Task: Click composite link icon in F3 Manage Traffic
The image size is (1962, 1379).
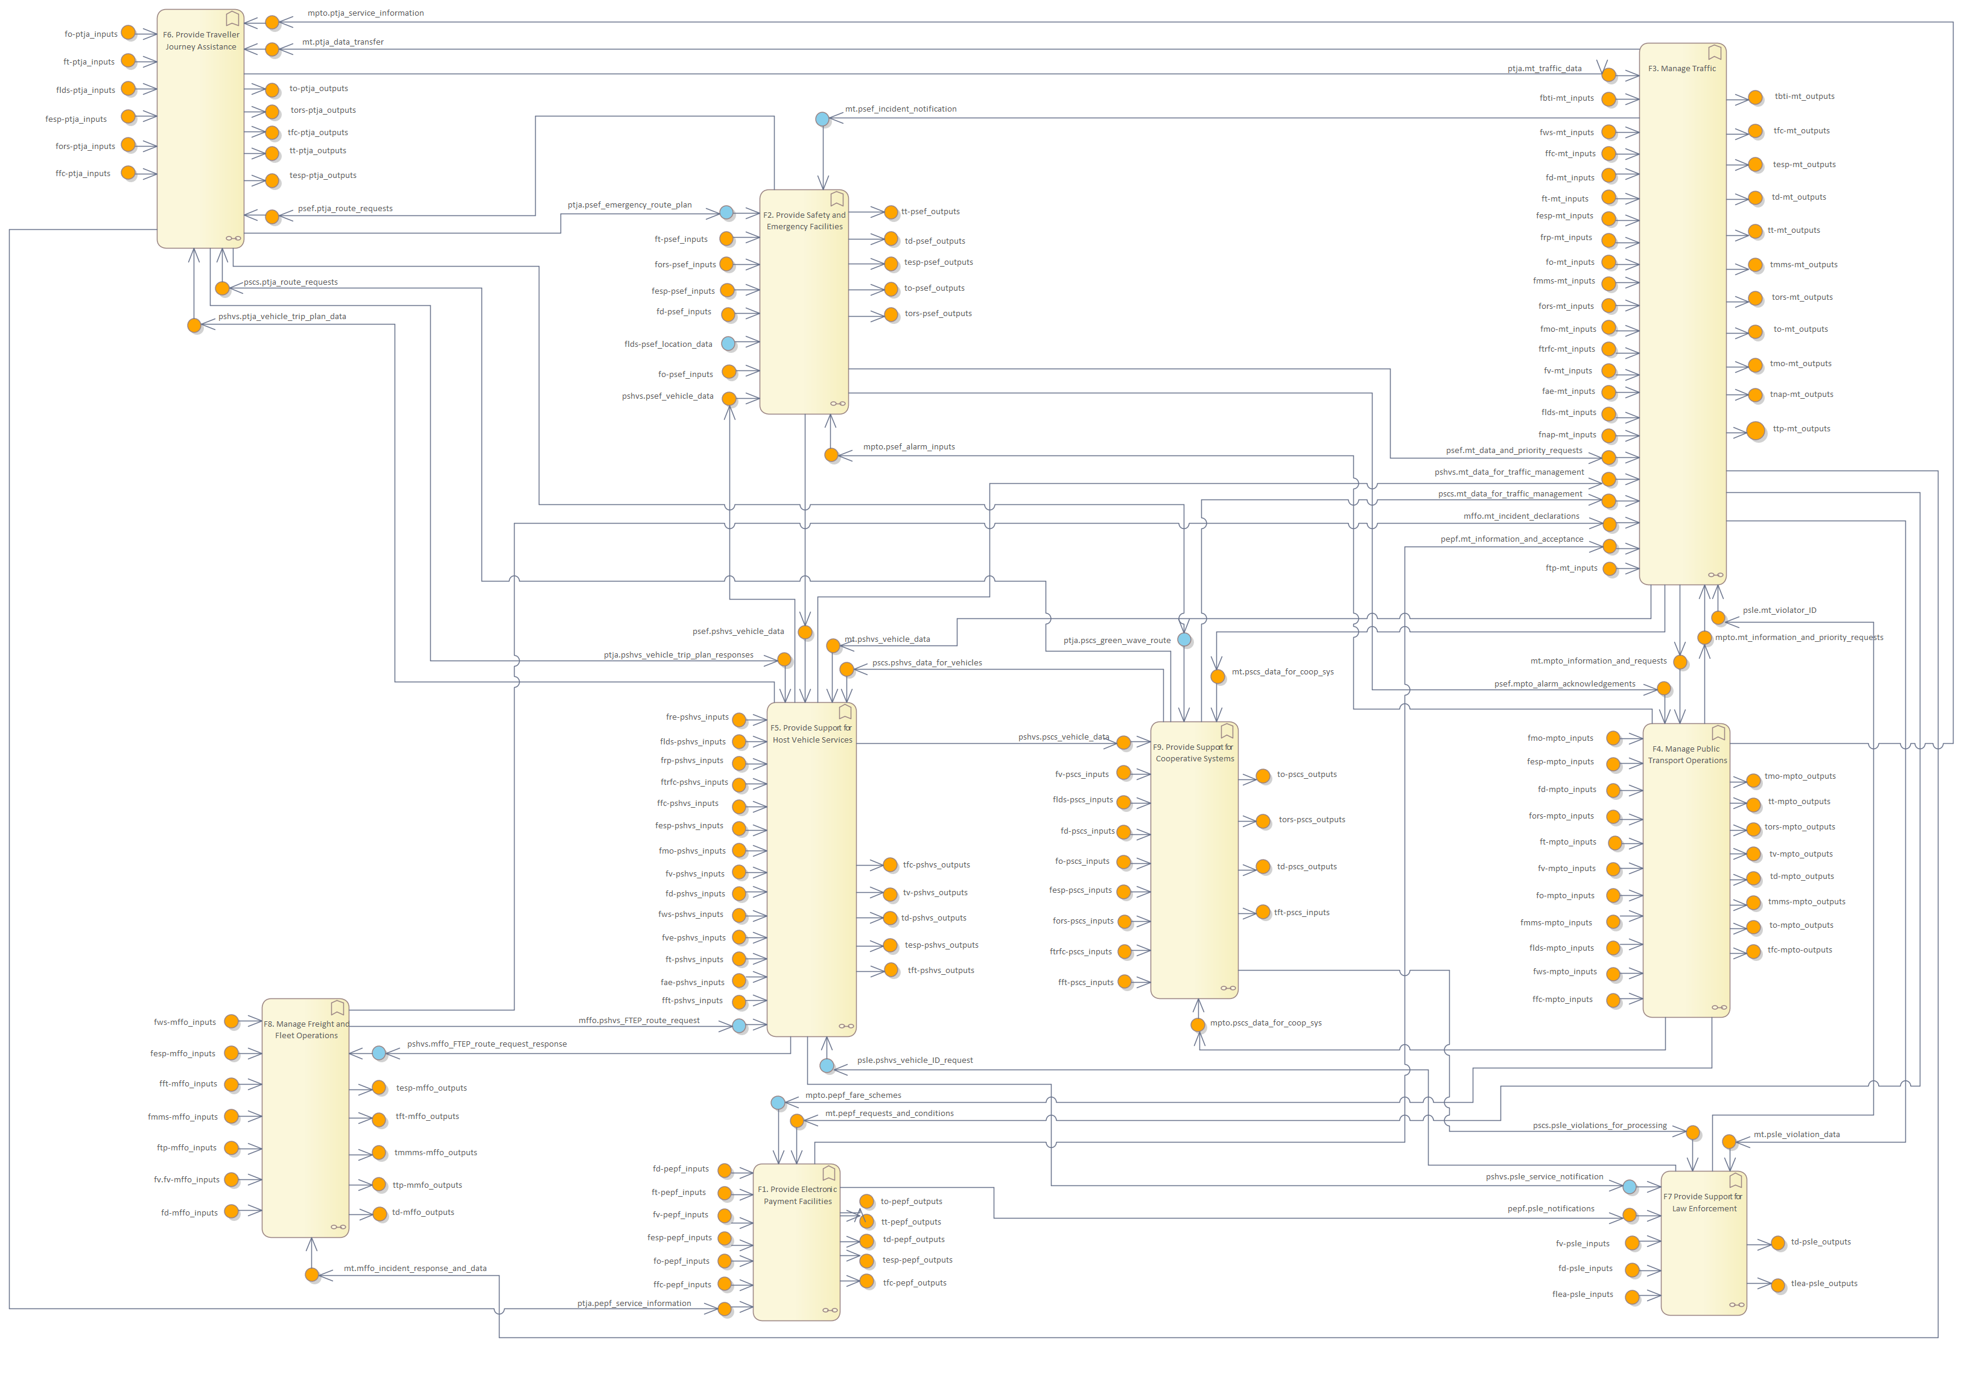Action: 1715,575
